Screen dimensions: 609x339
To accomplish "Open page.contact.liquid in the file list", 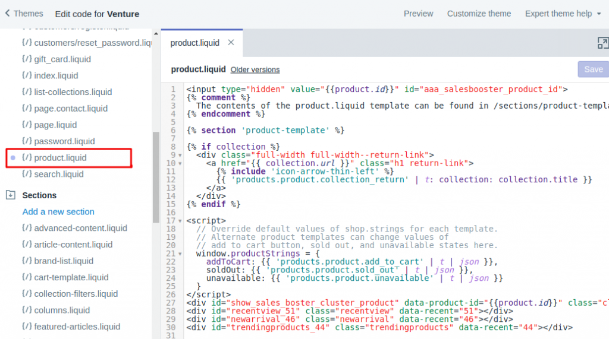I will tap(71, 109).
